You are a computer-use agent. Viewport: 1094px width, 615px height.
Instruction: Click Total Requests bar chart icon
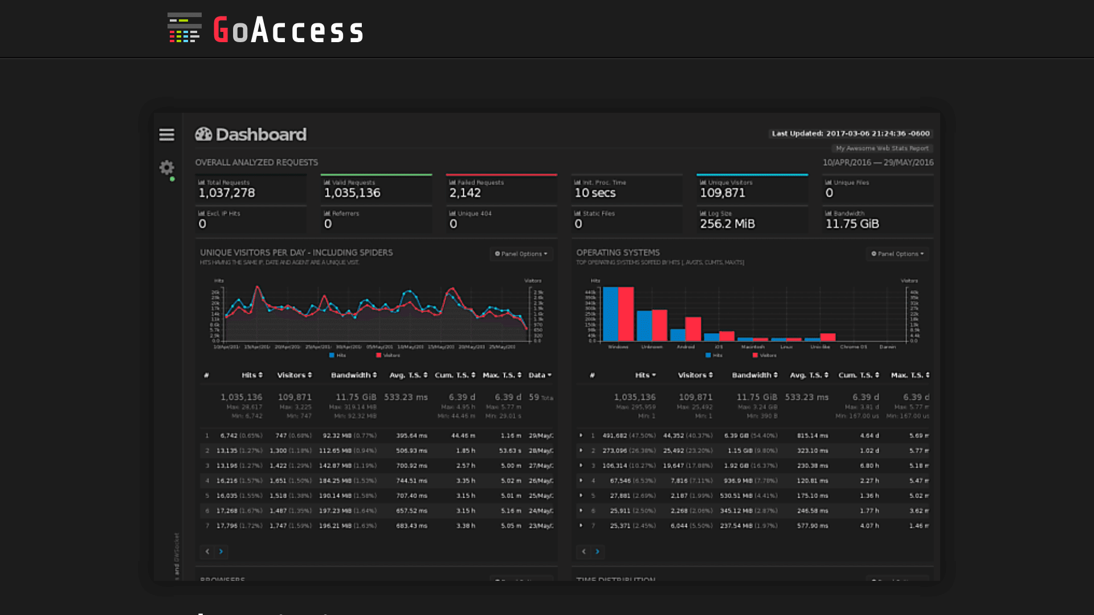pyautogui.click(x=201, y=183)
